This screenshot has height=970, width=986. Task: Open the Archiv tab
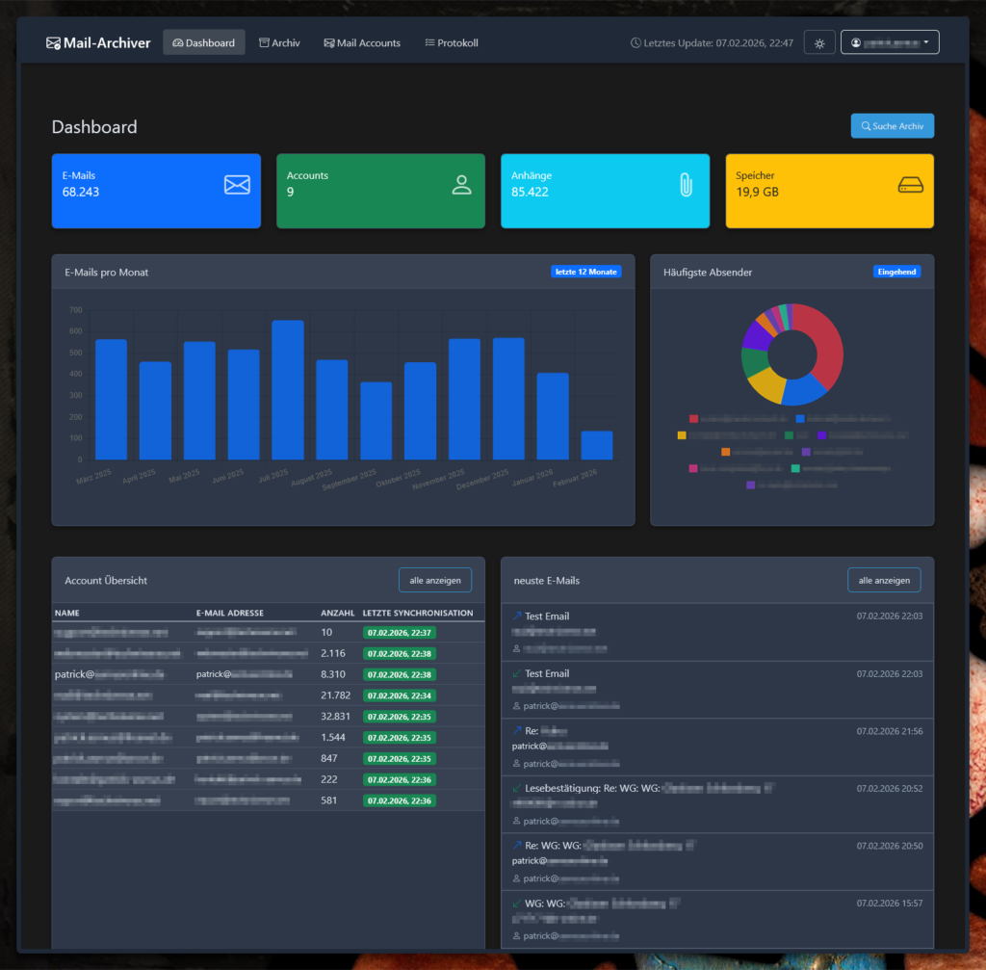(x=279, y=43)
